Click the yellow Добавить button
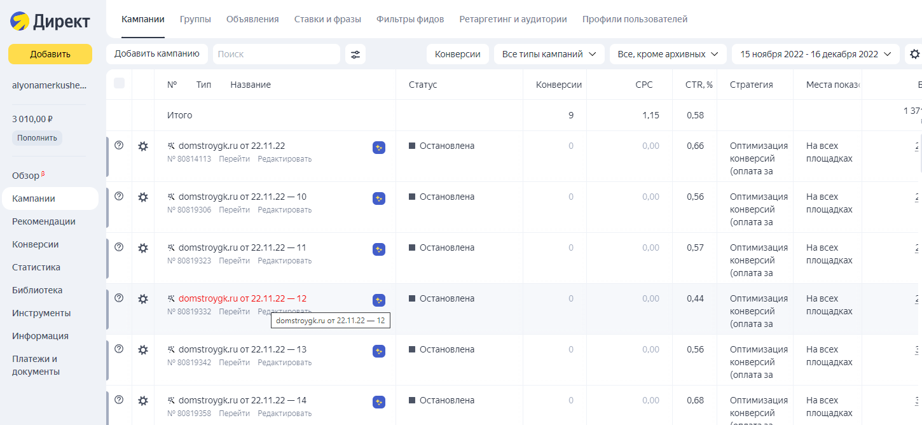The width and height of the screenshot is (922, 425). pyautogui.click(x=50, y=54)
